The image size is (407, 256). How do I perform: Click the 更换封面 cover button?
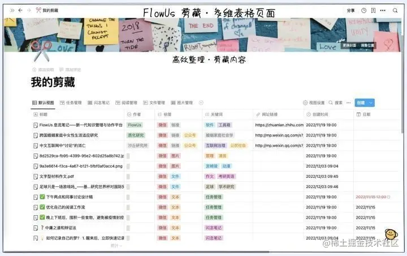pyautogui.click(x=349, y=45)
